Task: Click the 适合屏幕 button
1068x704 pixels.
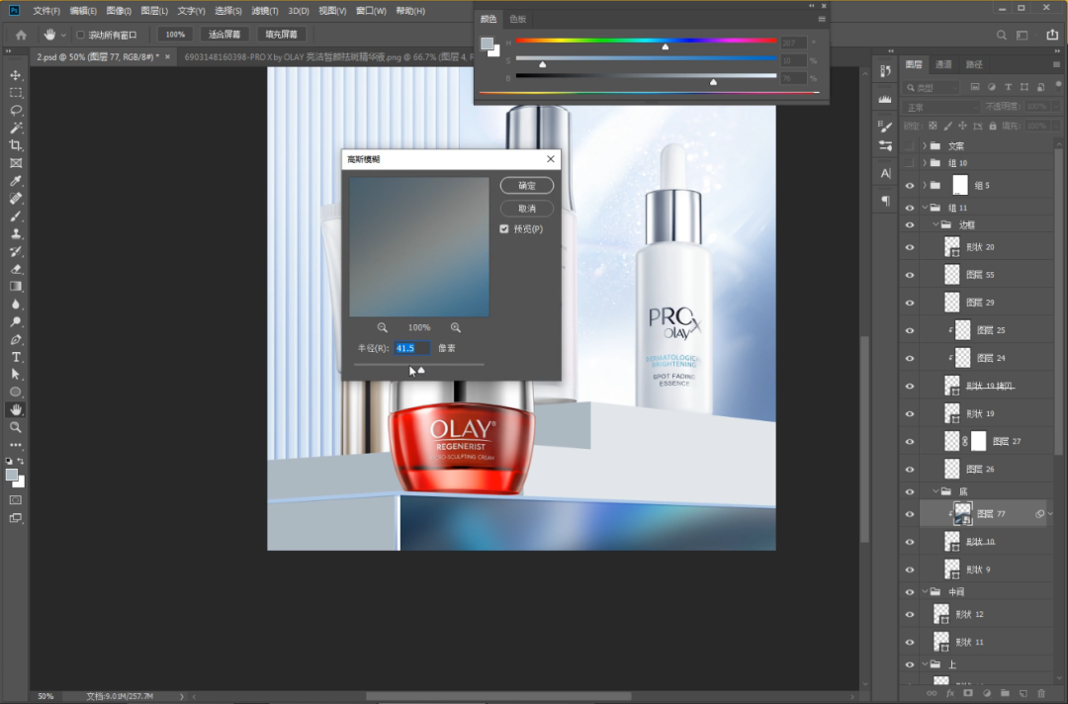Action: click(x=224, y=35)
